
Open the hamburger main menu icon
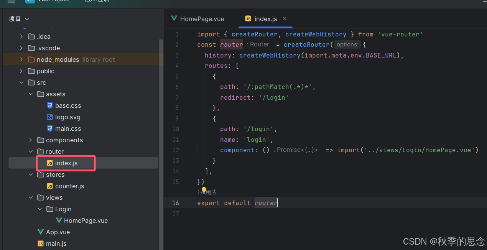[11, 1]
